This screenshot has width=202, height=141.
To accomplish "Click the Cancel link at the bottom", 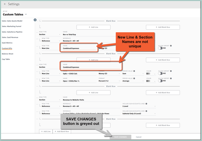I will click(x=138, y=137).
